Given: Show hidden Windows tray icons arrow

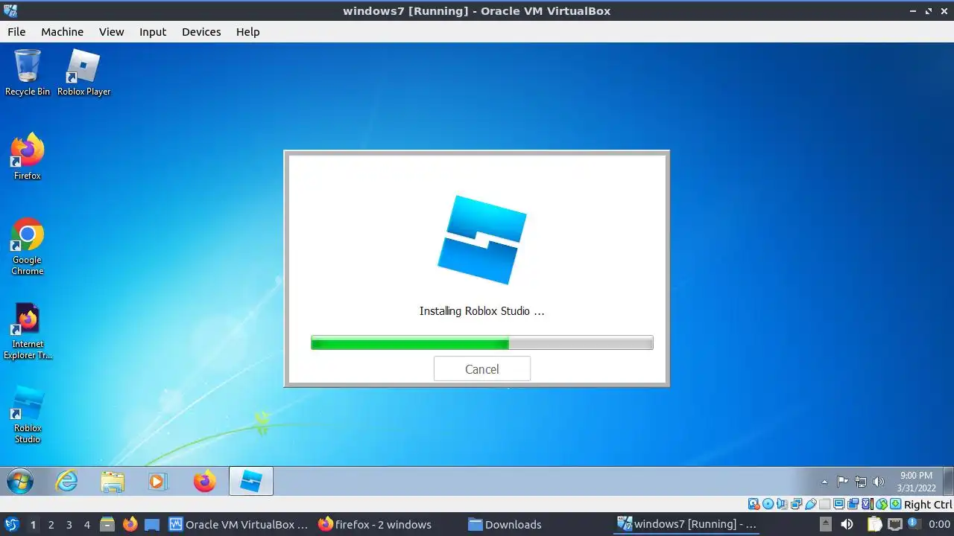Looking at the screenshot, I should (824, 482).
